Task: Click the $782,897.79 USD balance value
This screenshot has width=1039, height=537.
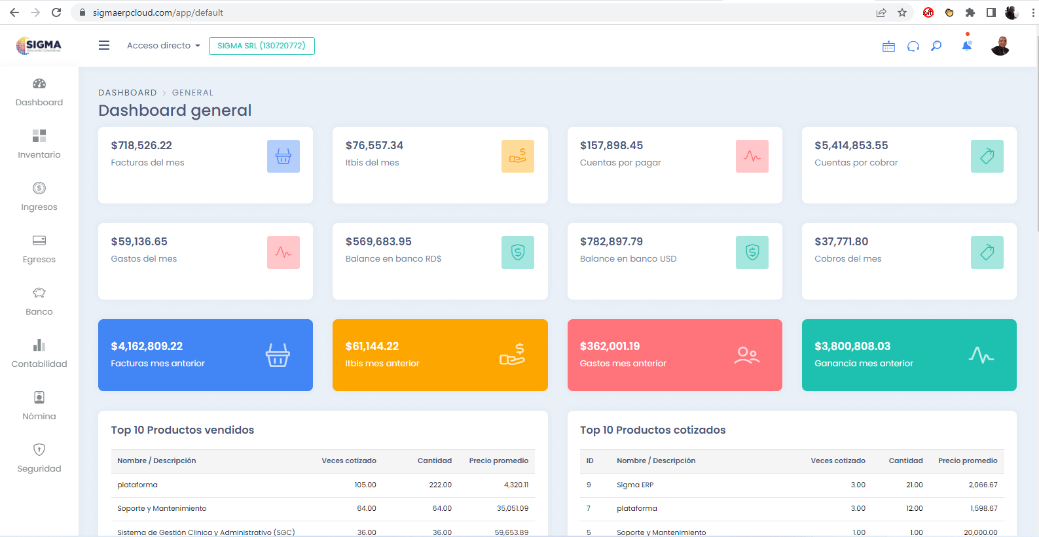Action: tap(611, 241)
